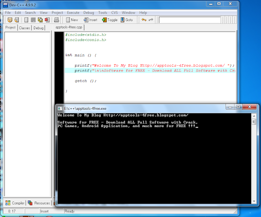Click the '#include<stdio.h>' code line
261x217 pixels.
[x=86, y=35]
